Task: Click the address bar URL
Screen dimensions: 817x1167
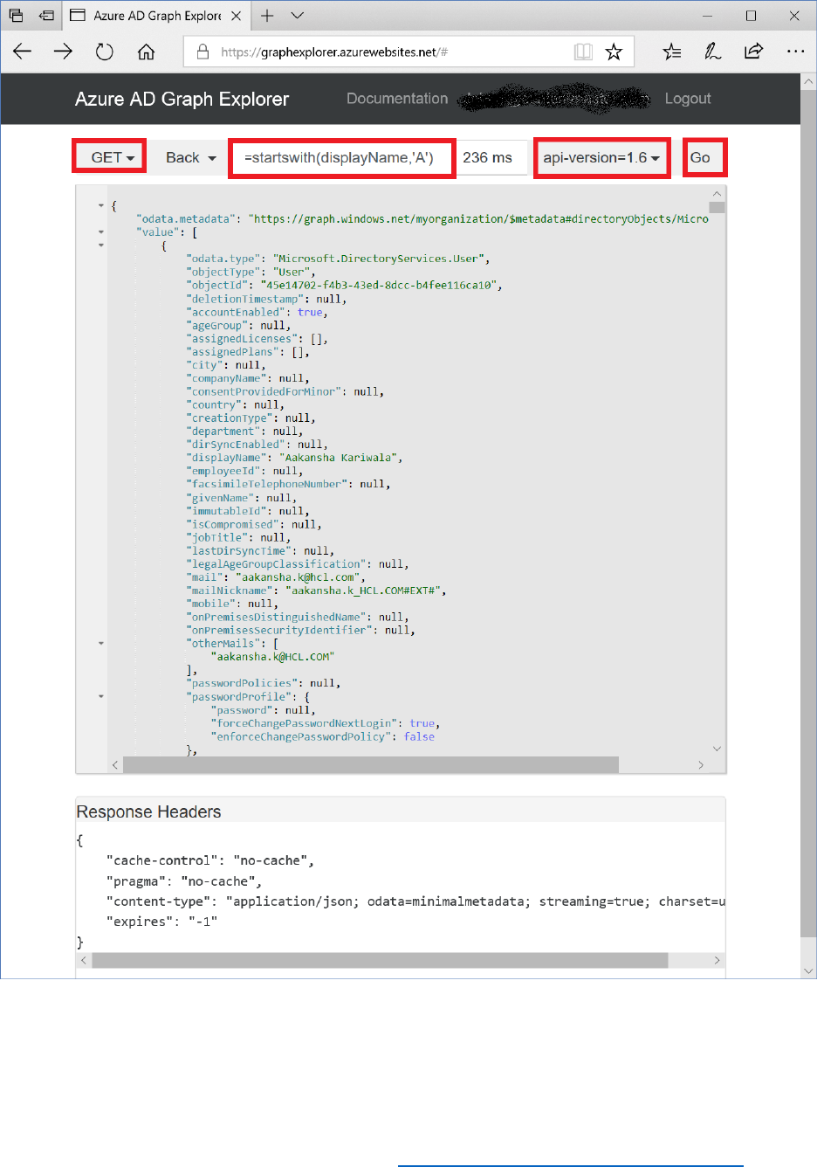Action: 334,52
